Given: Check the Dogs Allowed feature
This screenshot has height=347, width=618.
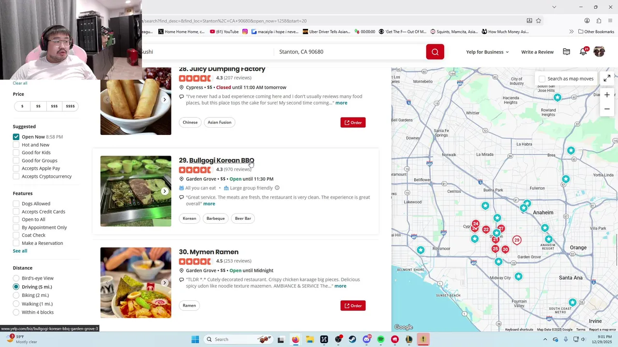Looking at the screenshot, I should click(x=16, y=203).
